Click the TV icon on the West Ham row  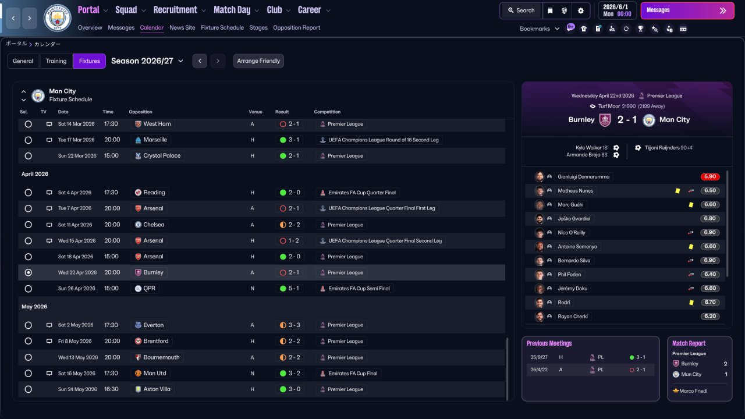(x=49, y=124)
